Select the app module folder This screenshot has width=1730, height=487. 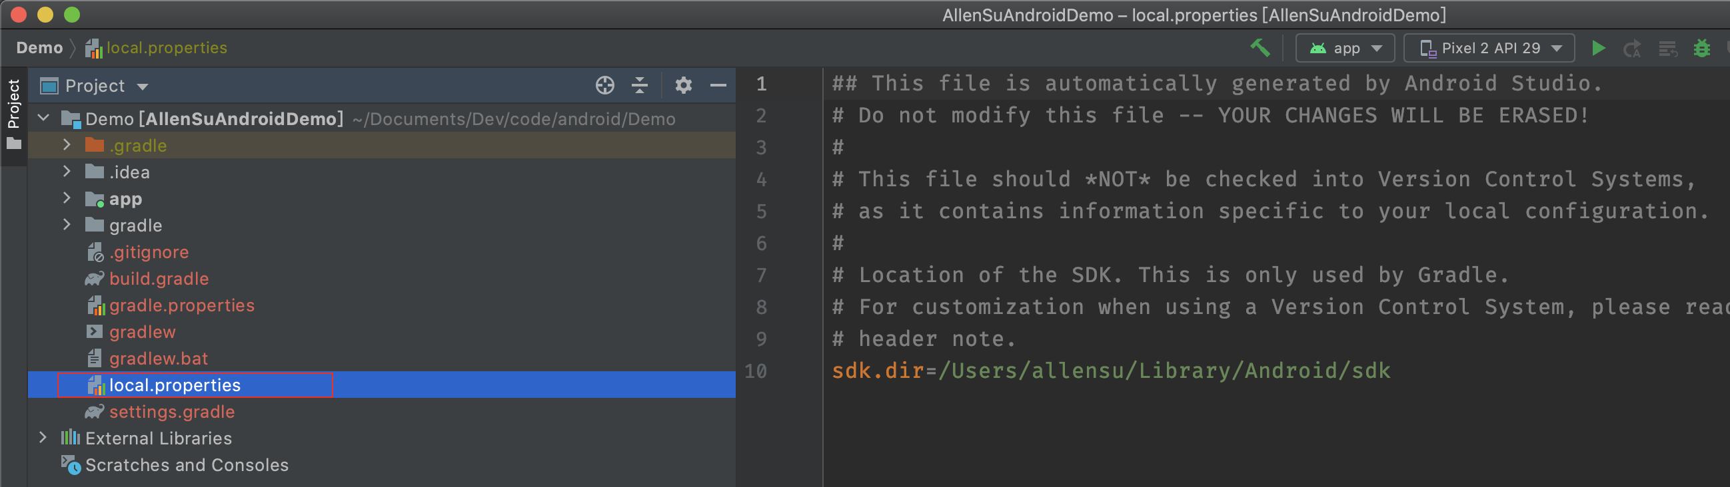click(381, 198)
